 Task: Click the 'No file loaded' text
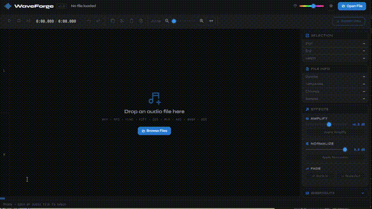[x=83, y=6]
